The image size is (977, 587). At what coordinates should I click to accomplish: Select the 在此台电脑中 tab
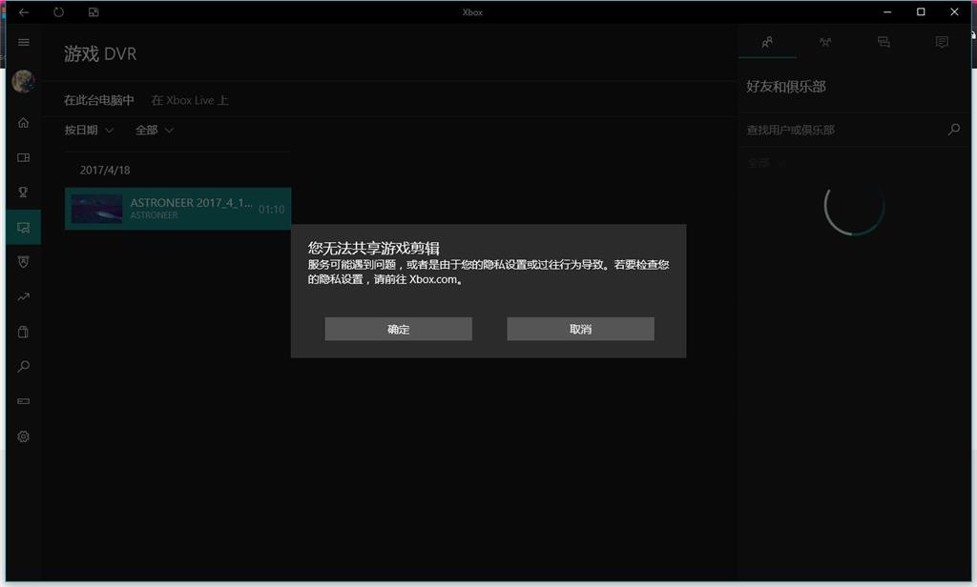tap(99, 100)
